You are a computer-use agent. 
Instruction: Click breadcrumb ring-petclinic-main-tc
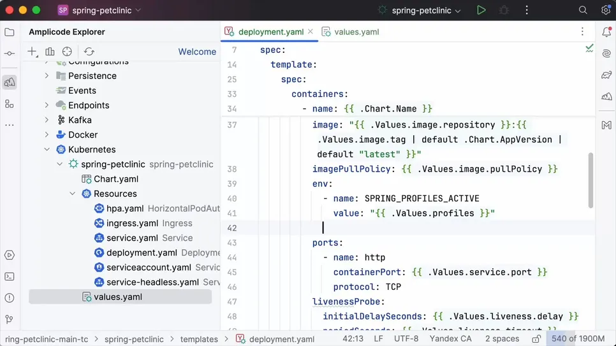click(x=47, y=339)
